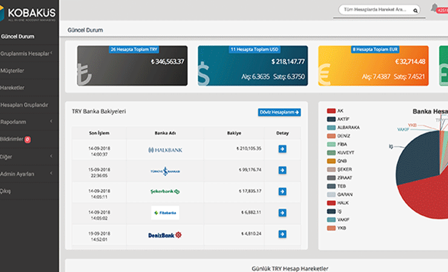Expand Raporlarım submenu chevron
This screenshot has width=448, height=272.
pos(51,121)
